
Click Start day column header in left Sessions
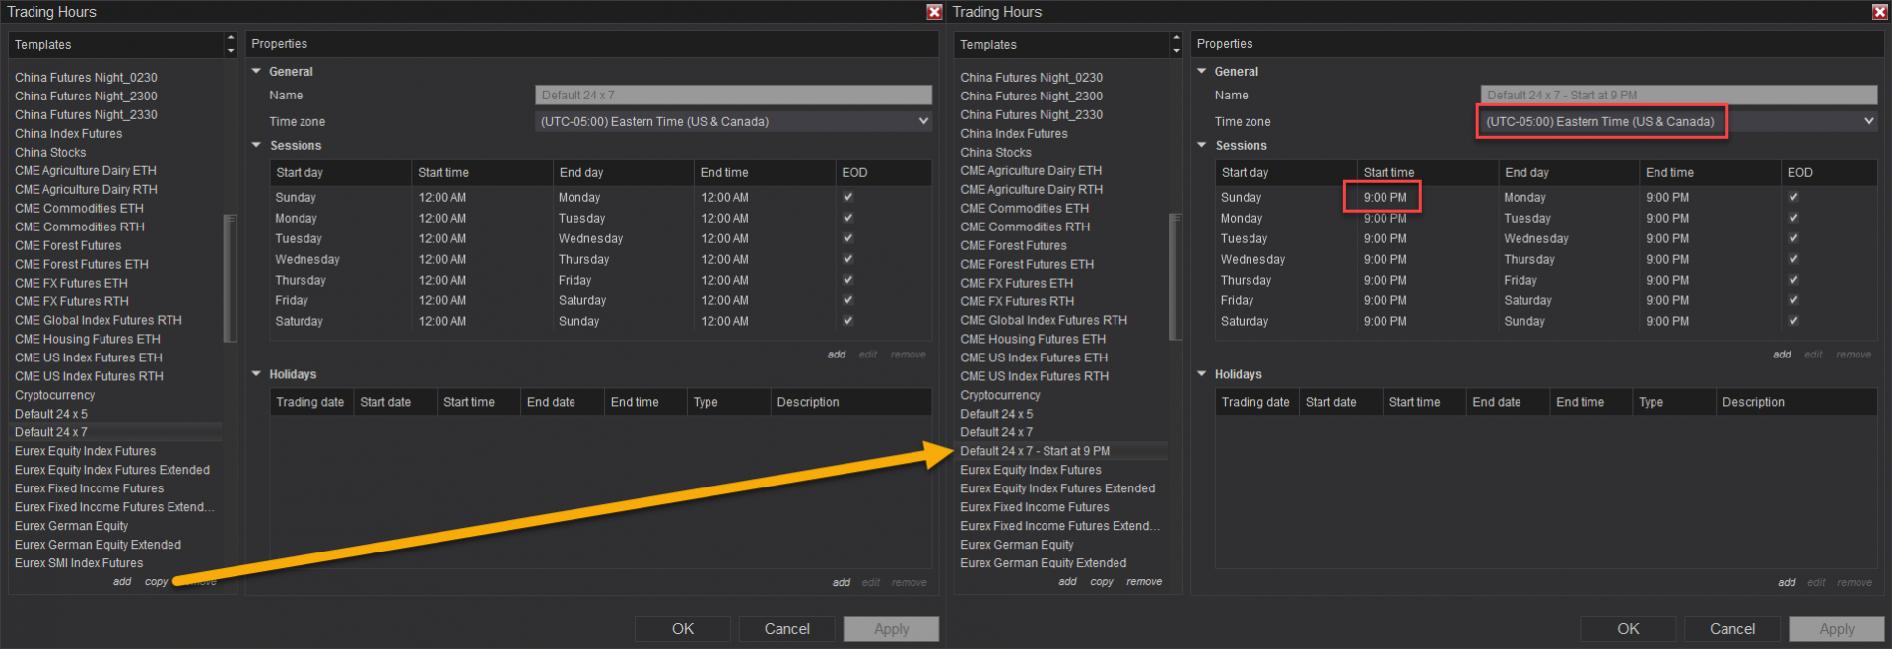point(341,172)
